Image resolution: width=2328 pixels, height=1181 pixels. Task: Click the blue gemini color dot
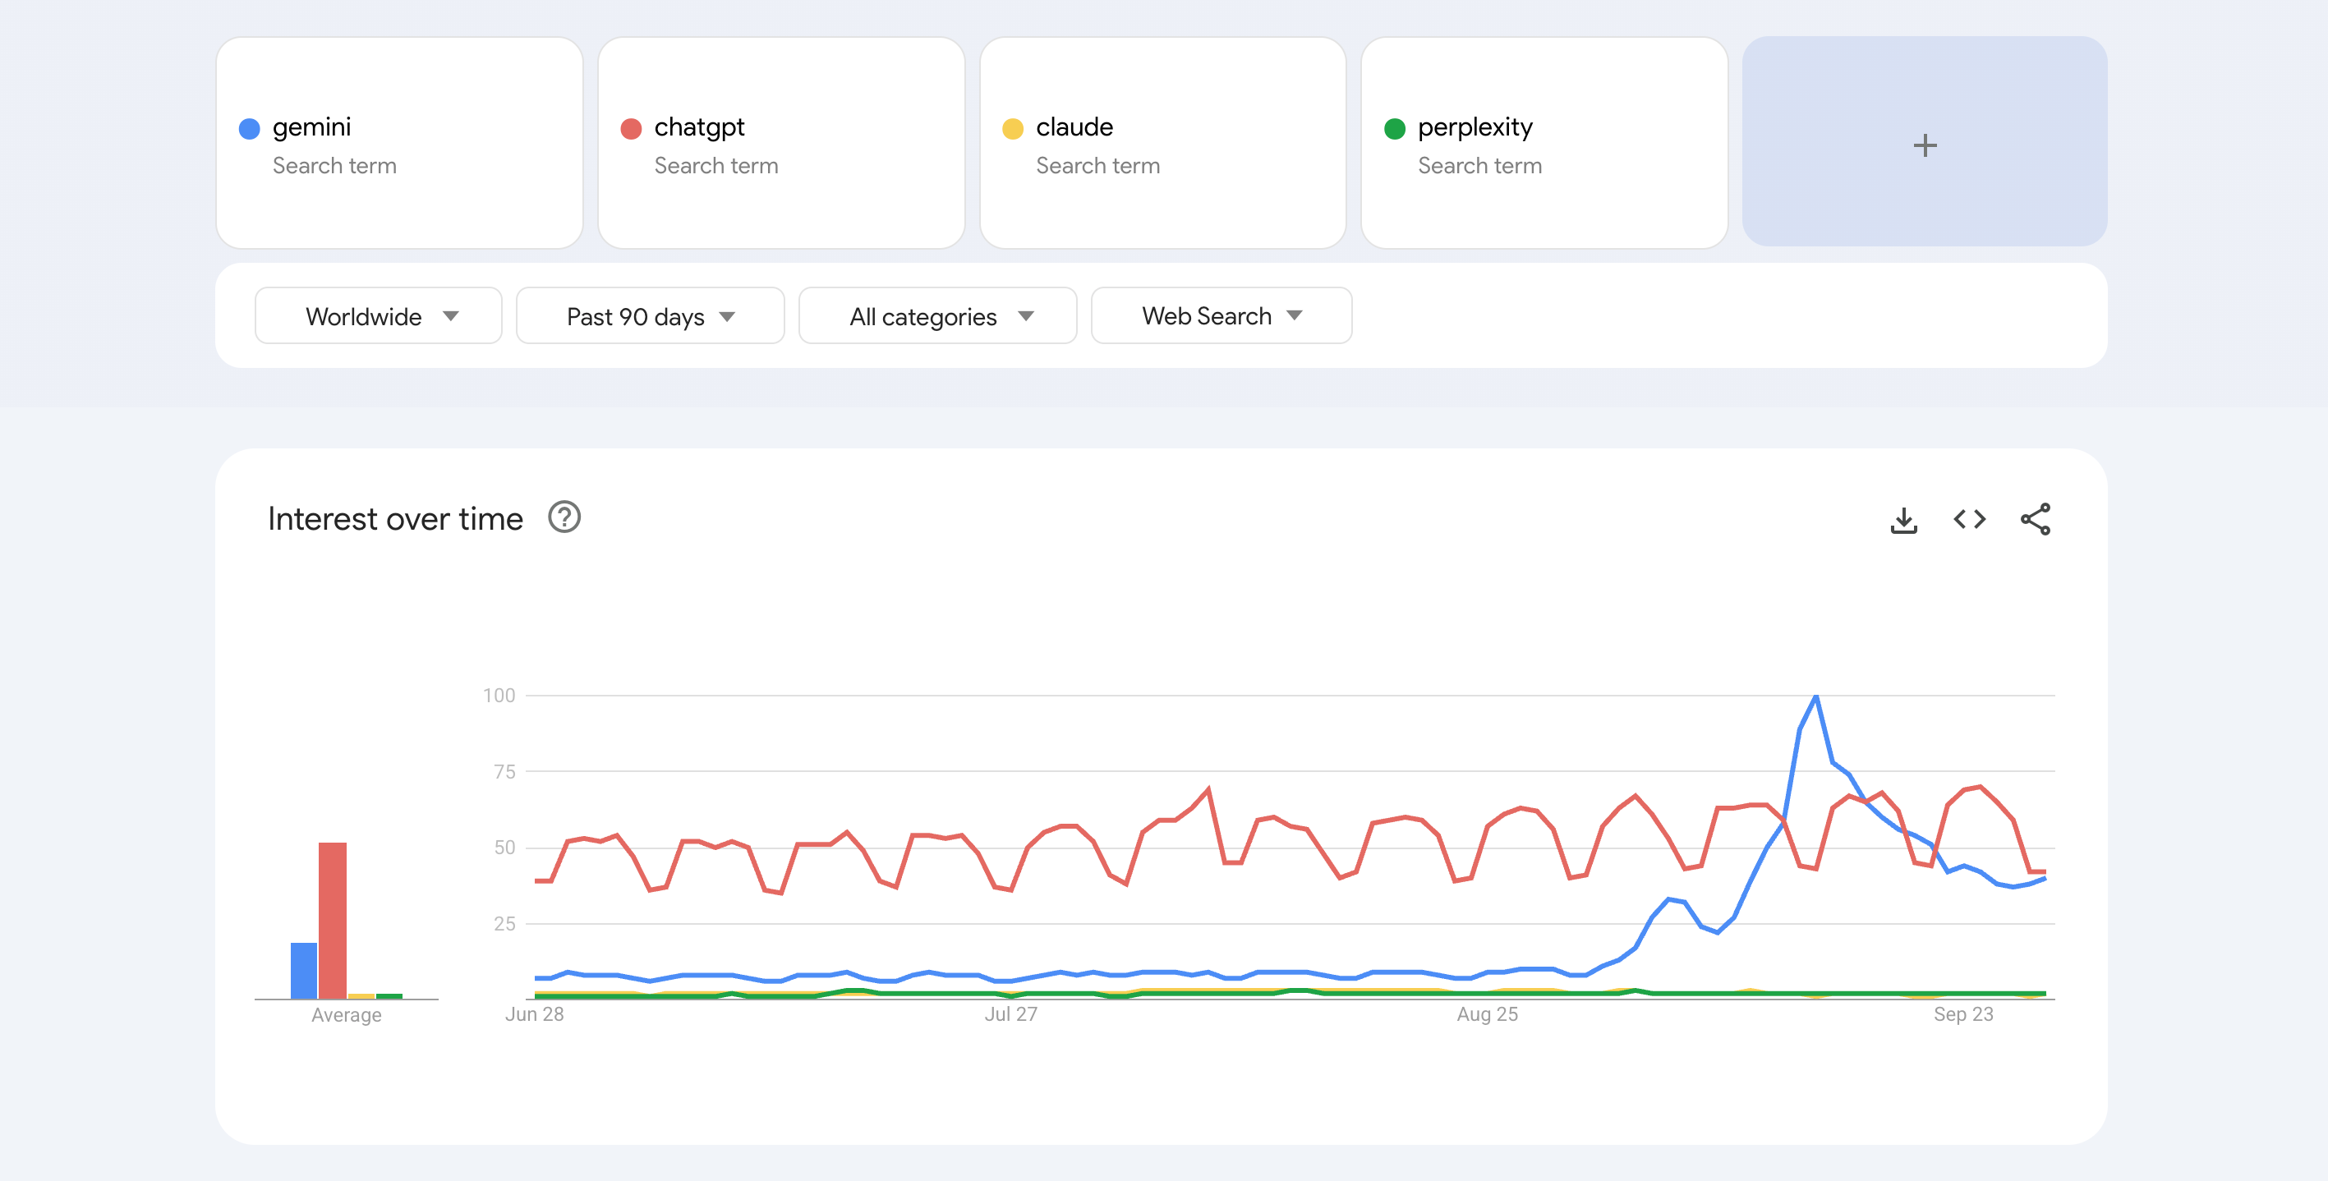250,128
